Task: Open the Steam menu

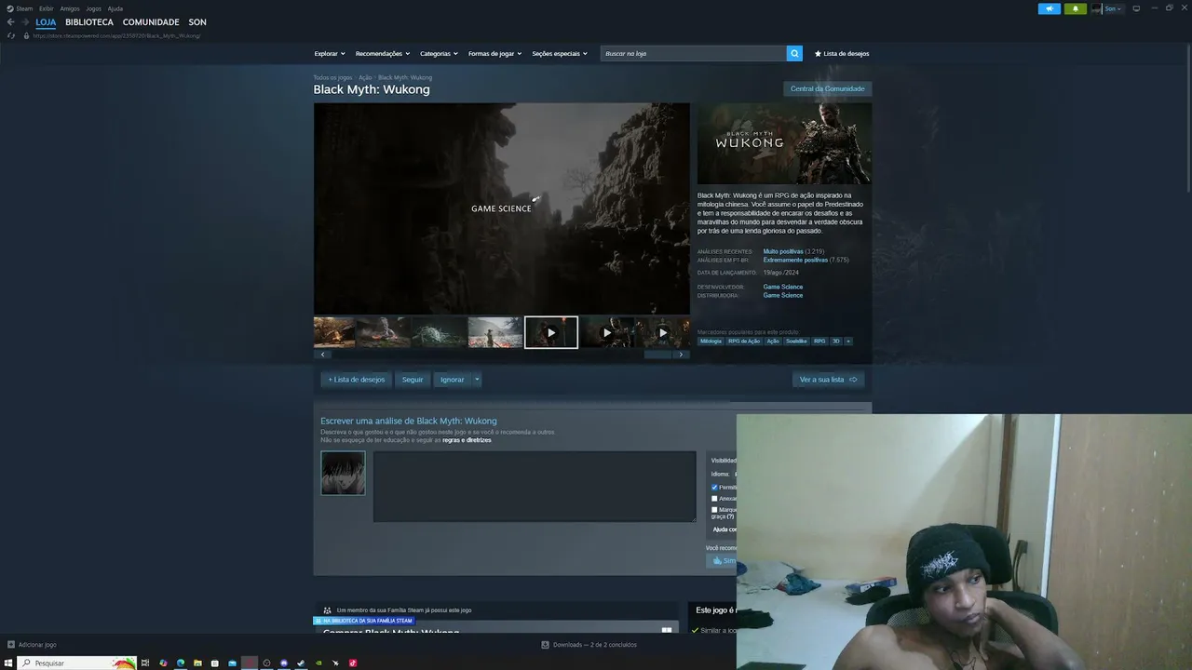Action: click(24, 8)
